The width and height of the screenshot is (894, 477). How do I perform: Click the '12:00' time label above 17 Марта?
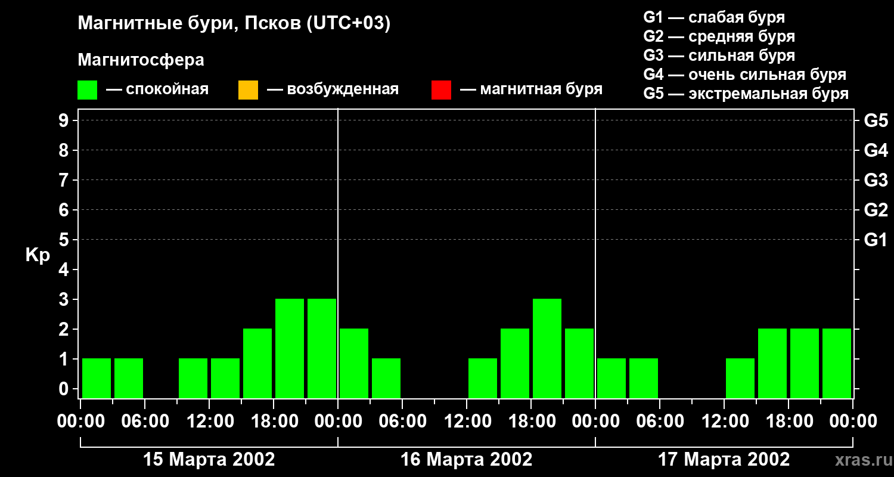[x=724, y=422]
